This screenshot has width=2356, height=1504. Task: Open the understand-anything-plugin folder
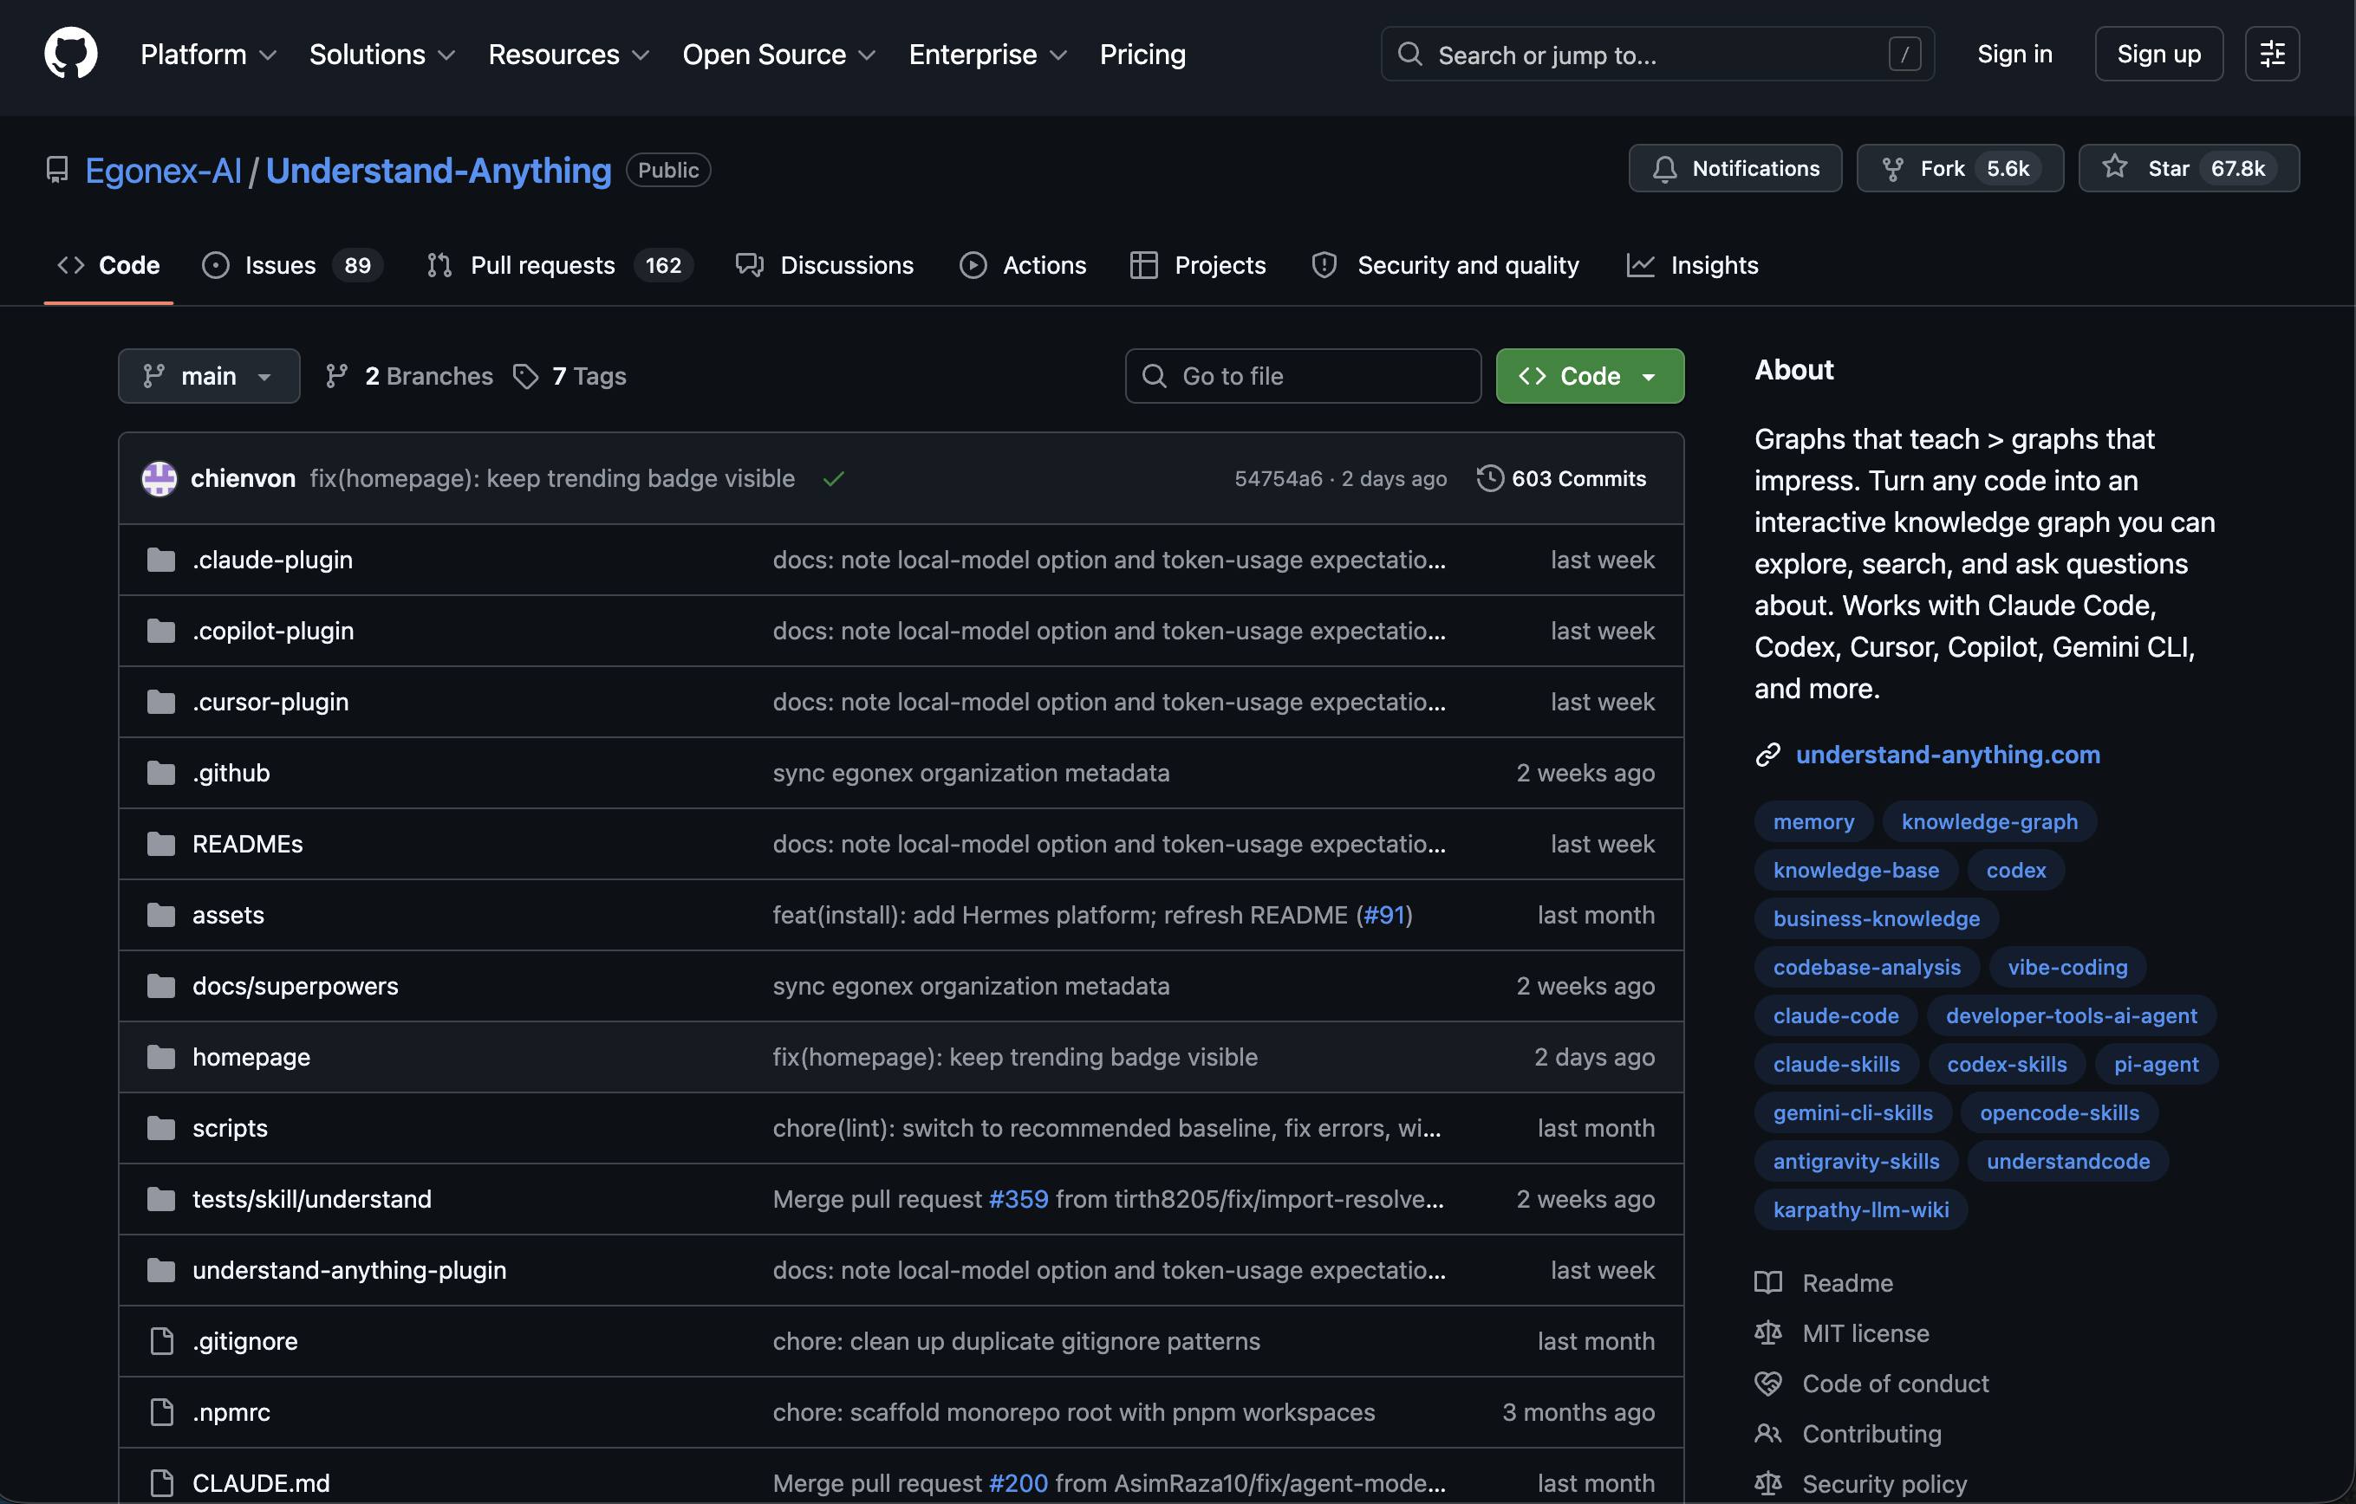[349, 1270]
